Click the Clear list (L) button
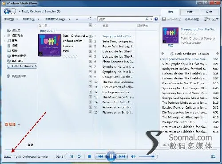 click(192, 19)
